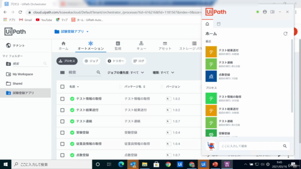
Task: Open the Gmail bookmark
Action: click(x=25, y=20)
